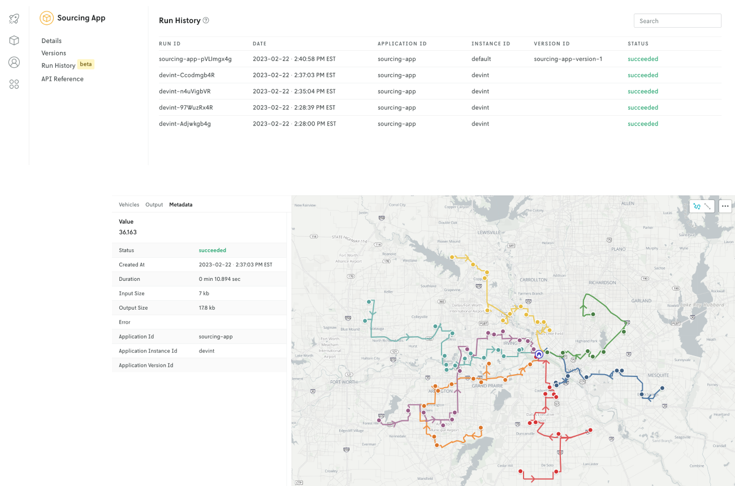The height and width of the screenshot is (486, 735).
Task: Click succeeded status in metadata panel
Action: click(x=213, y=250)
